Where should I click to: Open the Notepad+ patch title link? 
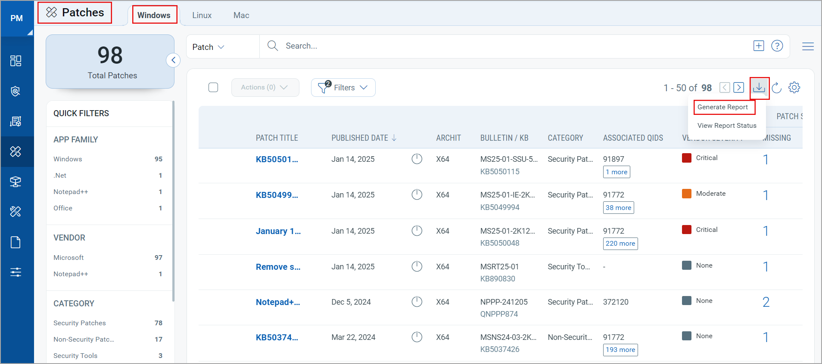277,302
